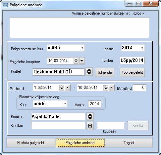
Task: Open the Portfell lookup list icon
Action: (89, 72)
